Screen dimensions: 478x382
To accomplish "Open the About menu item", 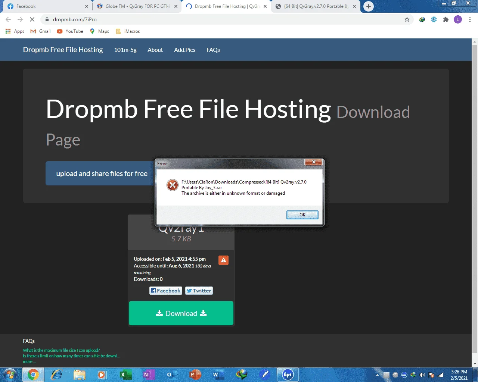I will [155, 50].
